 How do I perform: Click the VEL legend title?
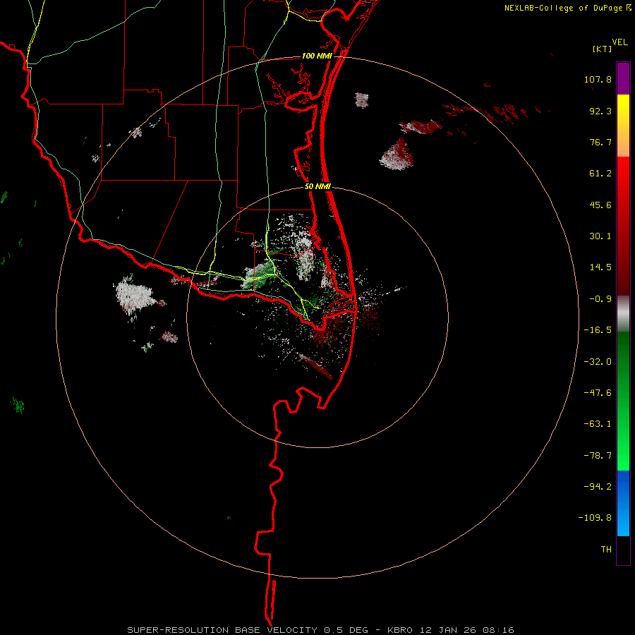click(x=619, y=42)
